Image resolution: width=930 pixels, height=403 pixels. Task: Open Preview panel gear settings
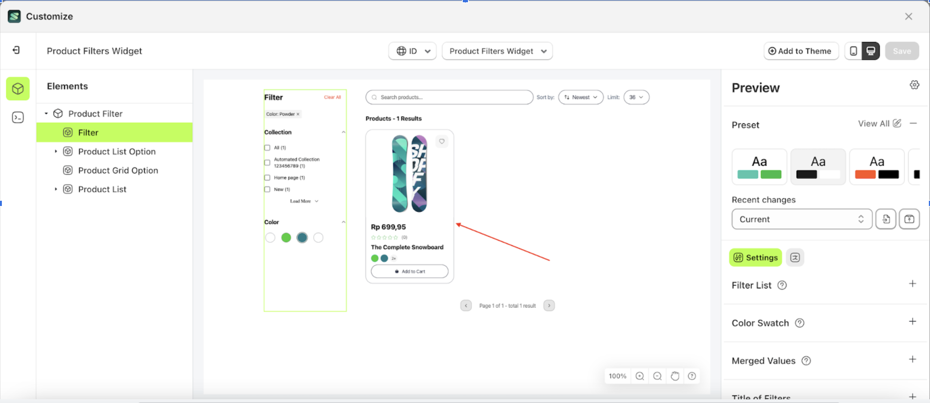pyautogui.click(x=914, y=85)
